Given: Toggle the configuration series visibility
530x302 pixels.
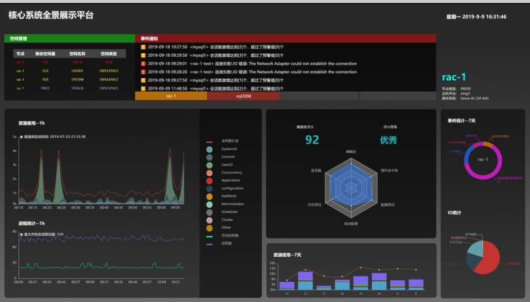Looking at the screenshot, I should [x=210, y=188].
